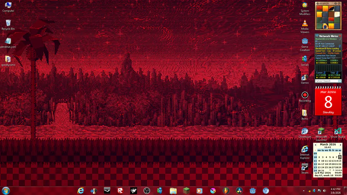Open the Messenger people icon on the taskbar
Screen dimensions: 347x195
(160, 191)
